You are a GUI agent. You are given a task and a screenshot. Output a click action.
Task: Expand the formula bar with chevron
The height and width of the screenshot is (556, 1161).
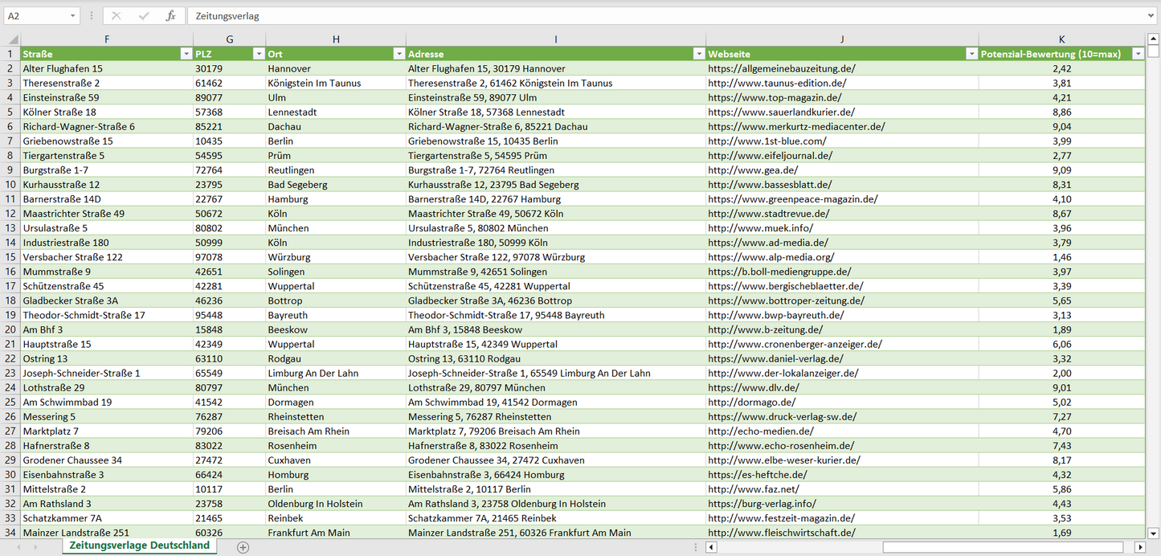(x=1152, y=16)
